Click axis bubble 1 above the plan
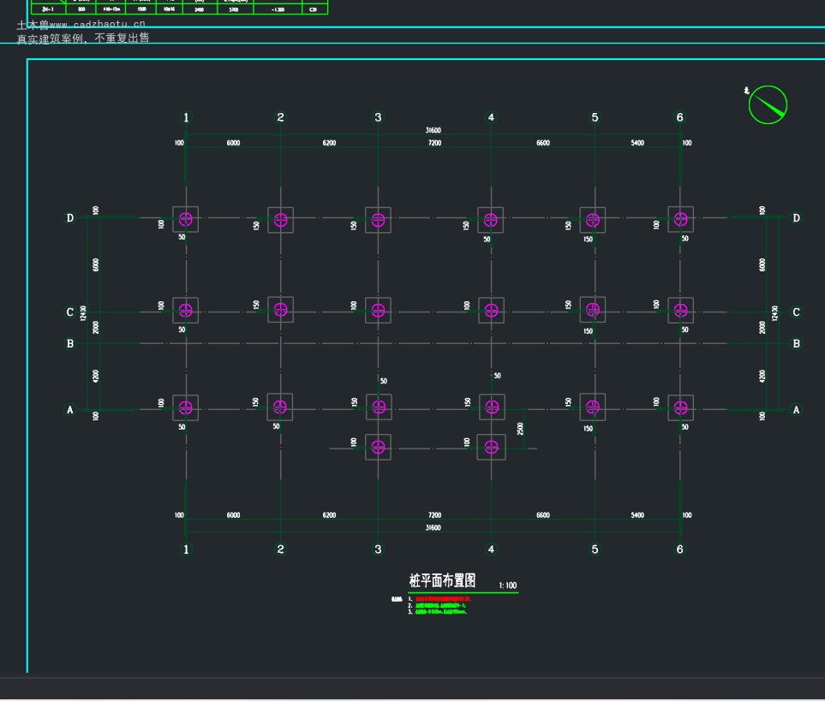This screenshot has width=825, height=701. (x=186, y=117)
